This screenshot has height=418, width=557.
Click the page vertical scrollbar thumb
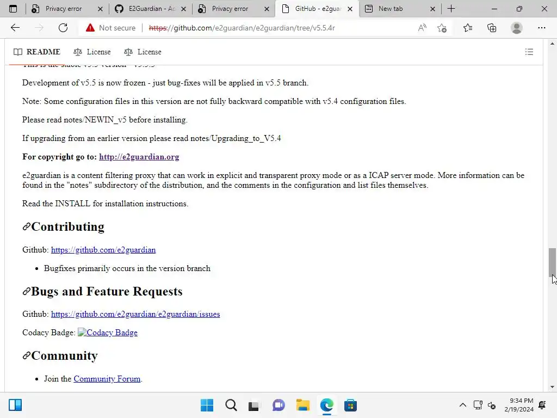pyautogui.click(x=552, y=262)
